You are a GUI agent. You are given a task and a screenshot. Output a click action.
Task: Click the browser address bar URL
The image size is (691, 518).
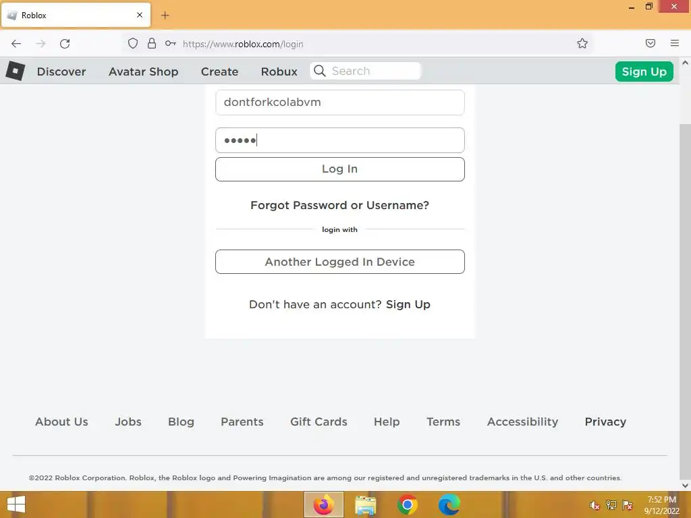click(x=243, y=44)
